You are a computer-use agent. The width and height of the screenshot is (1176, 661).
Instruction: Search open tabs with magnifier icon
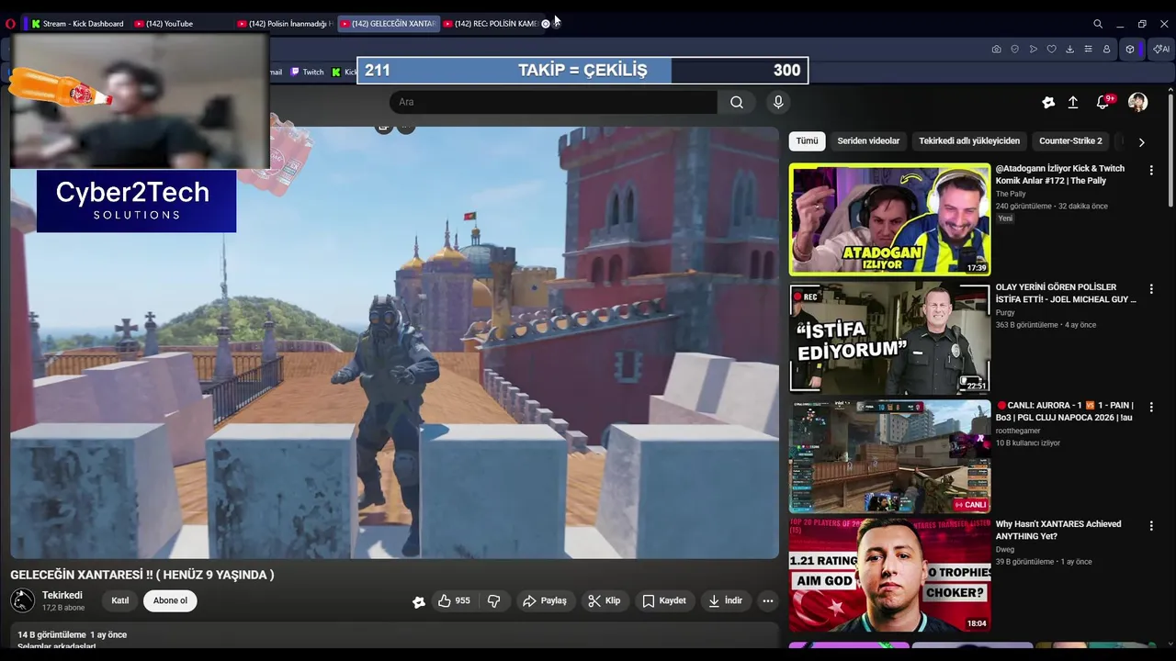point(1097,24)
